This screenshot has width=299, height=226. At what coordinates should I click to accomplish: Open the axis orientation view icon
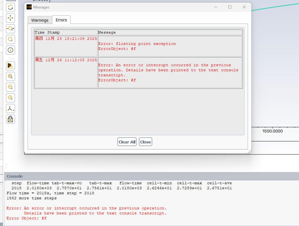10,109
